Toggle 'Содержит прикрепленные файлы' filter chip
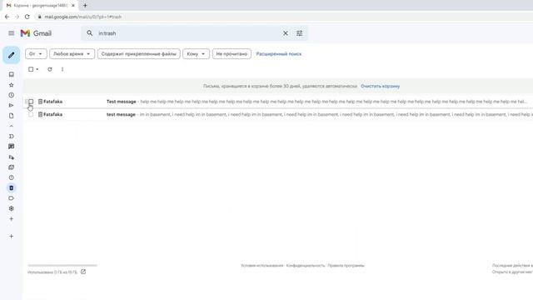This screenshot has width=533, height=300. pyautogui.click(x=139, y=53)
